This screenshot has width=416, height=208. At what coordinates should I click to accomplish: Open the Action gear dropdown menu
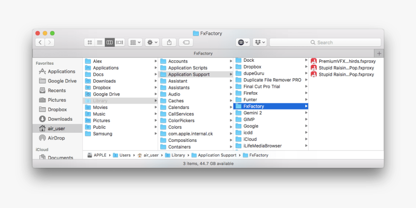pyautogui.click(x=152, y=42)
